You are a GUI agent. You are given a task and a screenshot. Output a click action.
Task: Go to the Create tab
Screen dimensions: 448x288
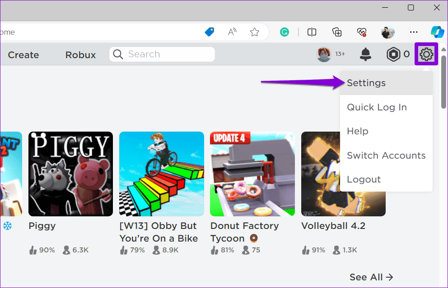(x=23, y=55)
